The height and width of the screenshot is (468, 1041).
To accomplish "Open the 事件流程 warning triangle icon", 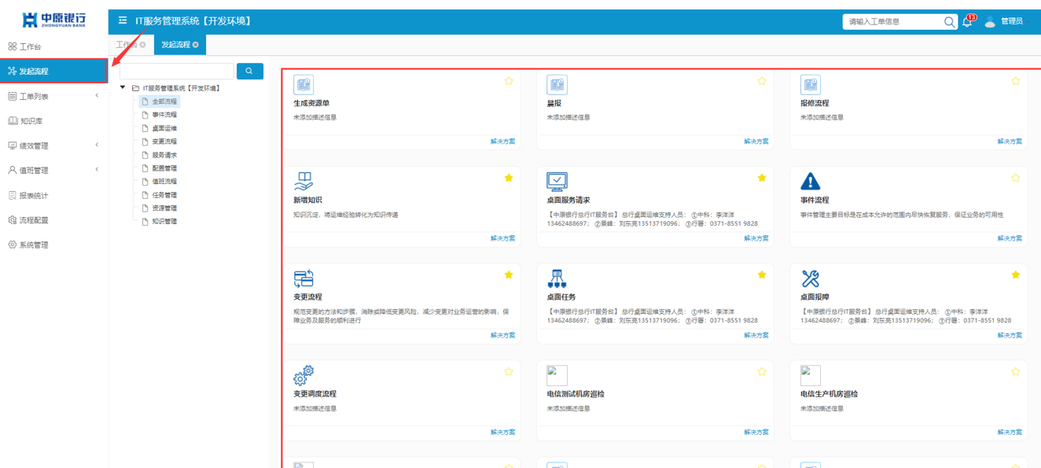I will pyautogui.click(x=810, y=182).
